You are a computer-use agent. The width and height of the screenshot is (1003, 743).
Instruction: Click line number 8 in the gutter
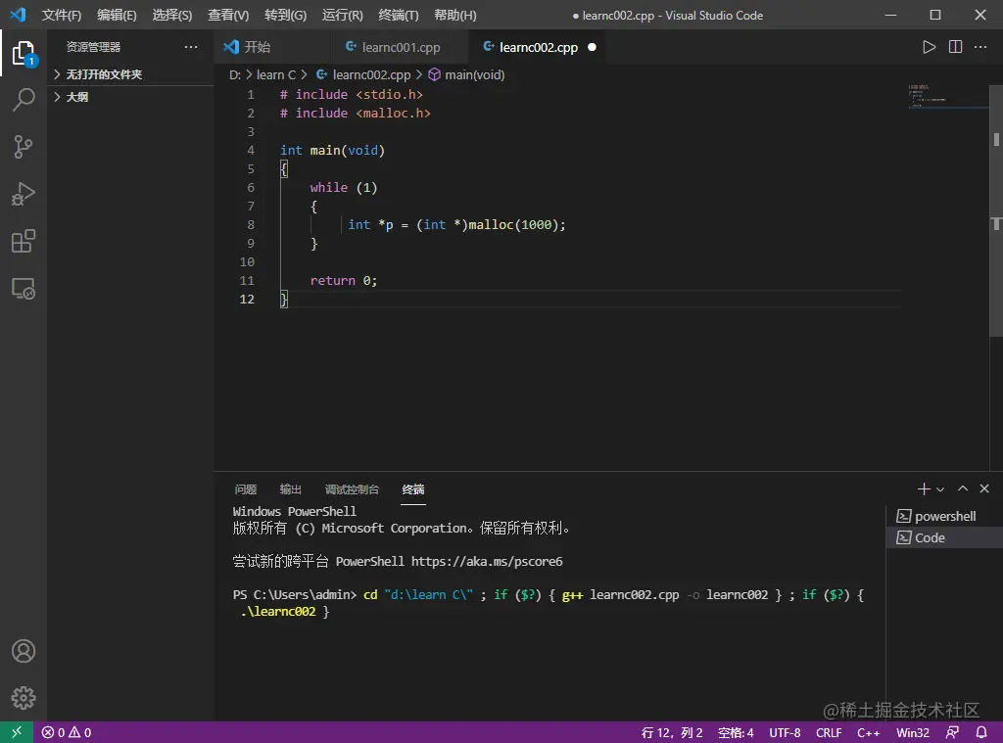point(251,224)
